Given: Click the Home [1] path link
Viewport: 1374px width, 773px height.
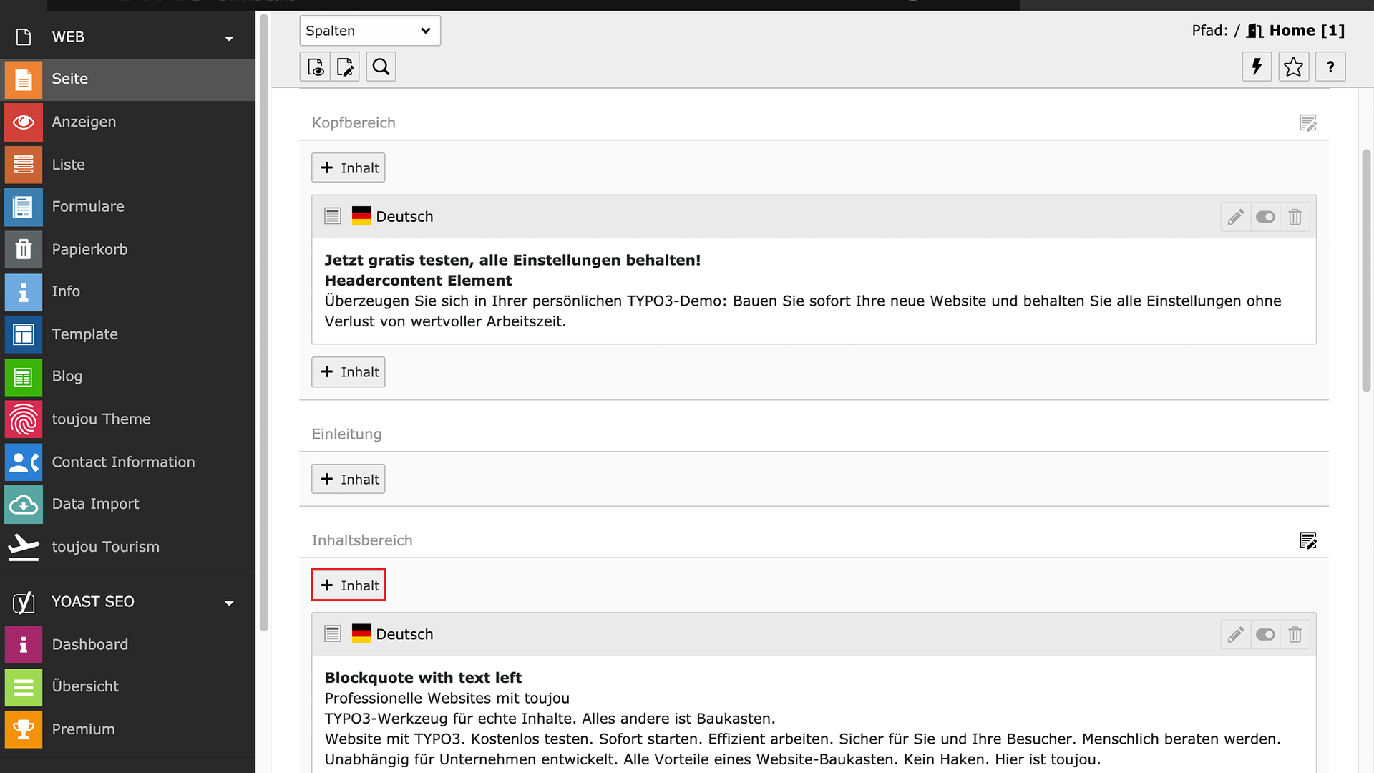Looking at the screenshot, I should [1306, 31].
